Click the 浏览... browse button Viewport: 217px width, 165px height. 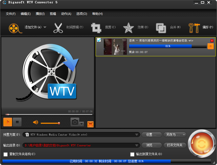(x=152, y=145)
